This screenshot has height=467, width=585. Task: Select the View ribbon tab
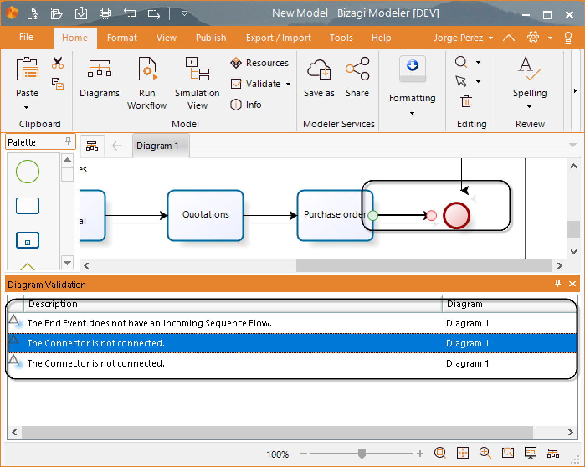tap(166, 38)
